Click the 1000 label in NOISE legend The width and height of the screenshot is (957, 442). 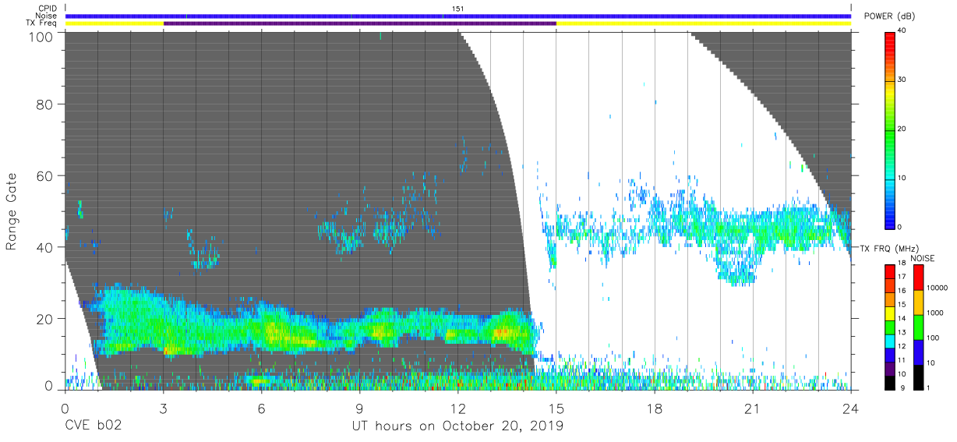[x=935, y=313]
